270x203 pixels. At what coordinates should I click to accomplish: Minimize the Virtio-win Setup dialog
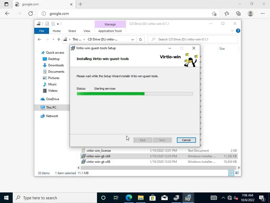(x=170, y=48)
